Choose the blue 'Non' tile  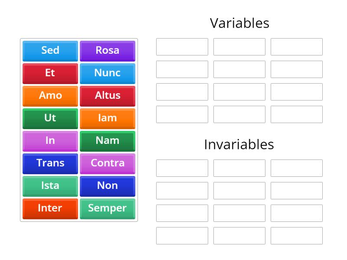(x=108, y=186)
